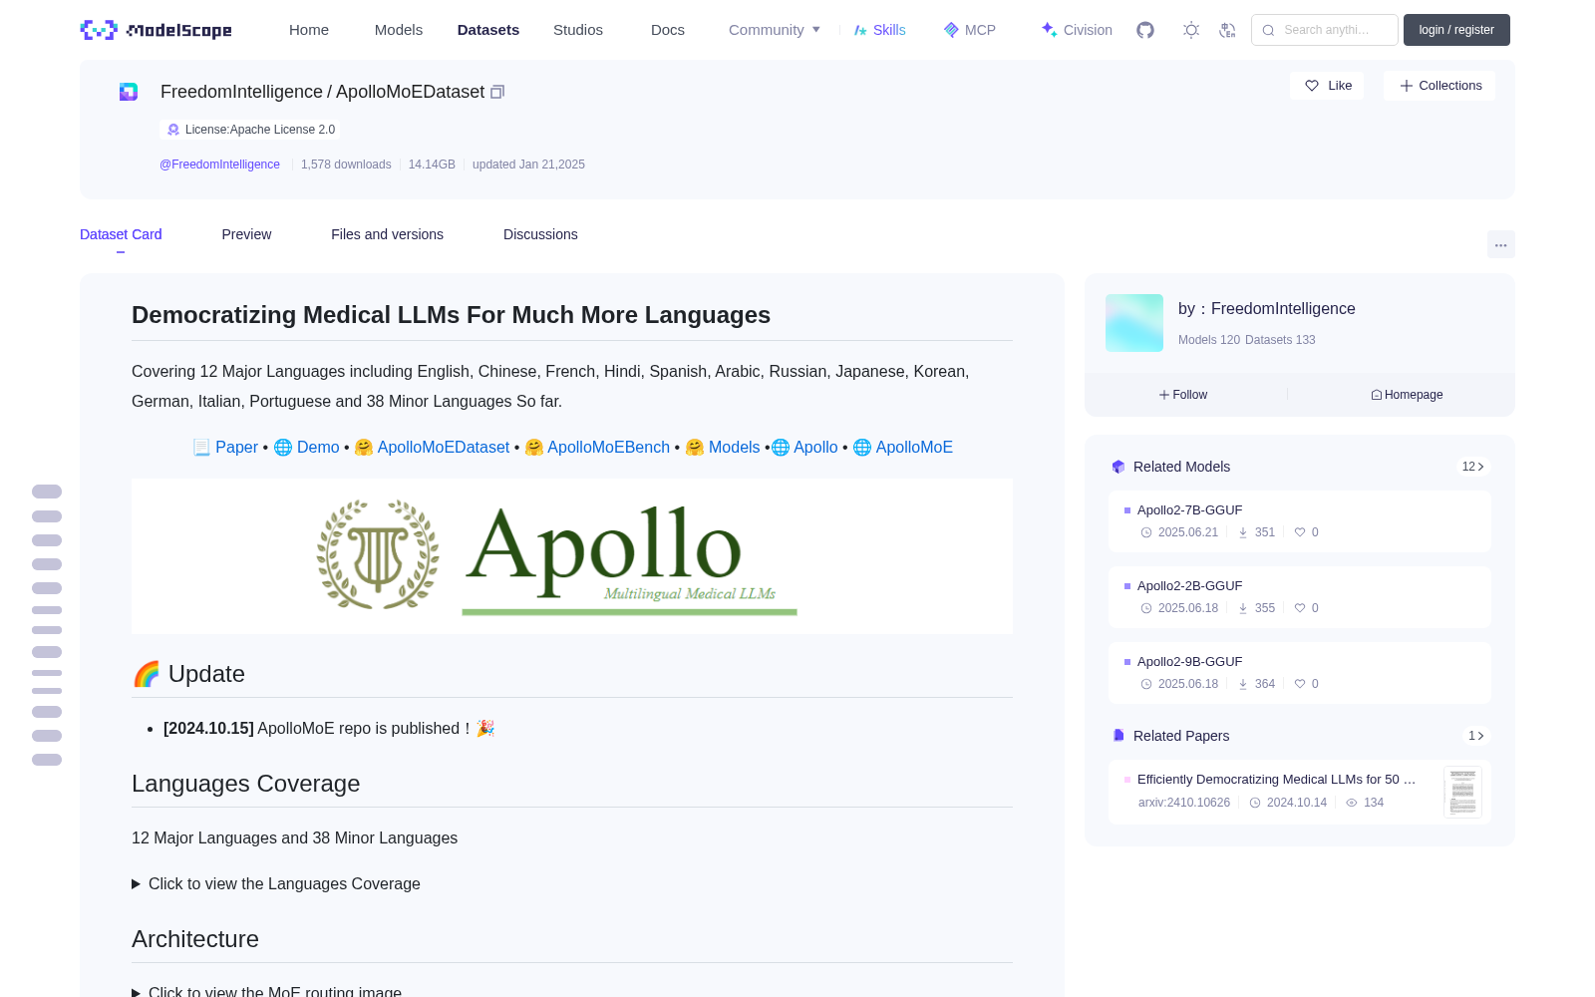The height and width of the screenshot is (997, 1595).
Task: Open Community dropdown menu
Action: pyautogui.click(x=775, y=30)
